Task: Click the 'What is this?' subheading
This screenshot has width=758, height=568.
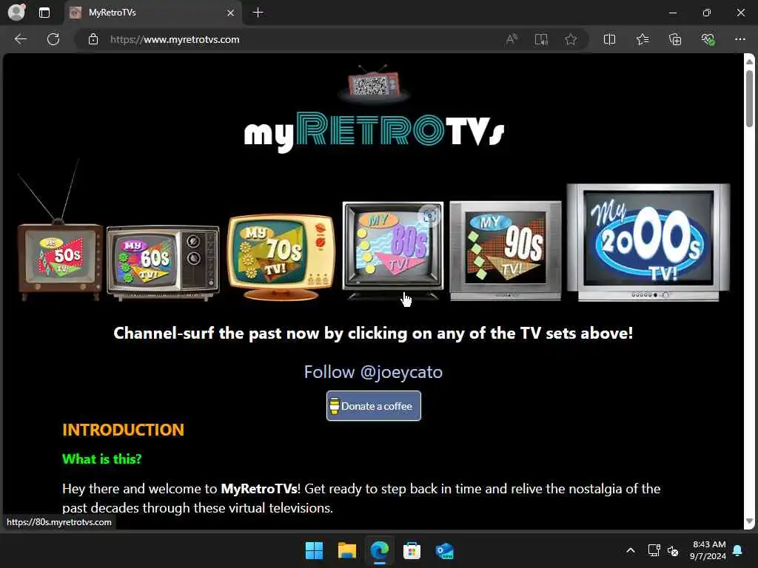Action: coord(102,459)
